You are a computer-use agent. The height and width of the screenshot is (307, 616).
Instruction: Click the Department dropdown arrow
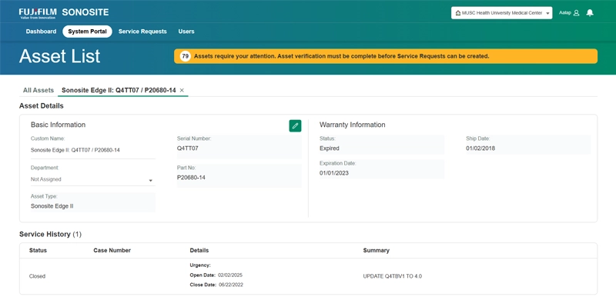click(x=150, y=181)
